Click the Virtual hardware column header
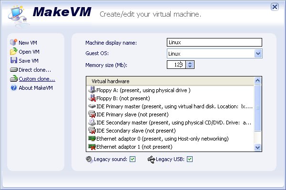 point(170,81)
